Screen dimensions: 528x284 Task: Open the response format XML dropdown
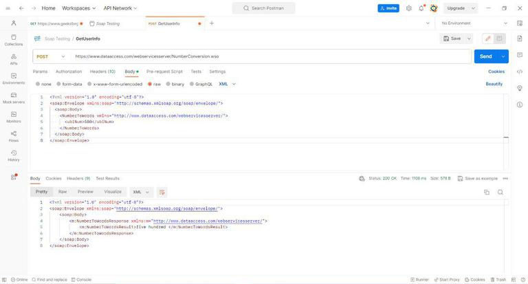click(x=142, y=192)
